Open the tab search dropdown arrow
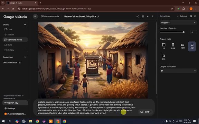 pos(3,3)
